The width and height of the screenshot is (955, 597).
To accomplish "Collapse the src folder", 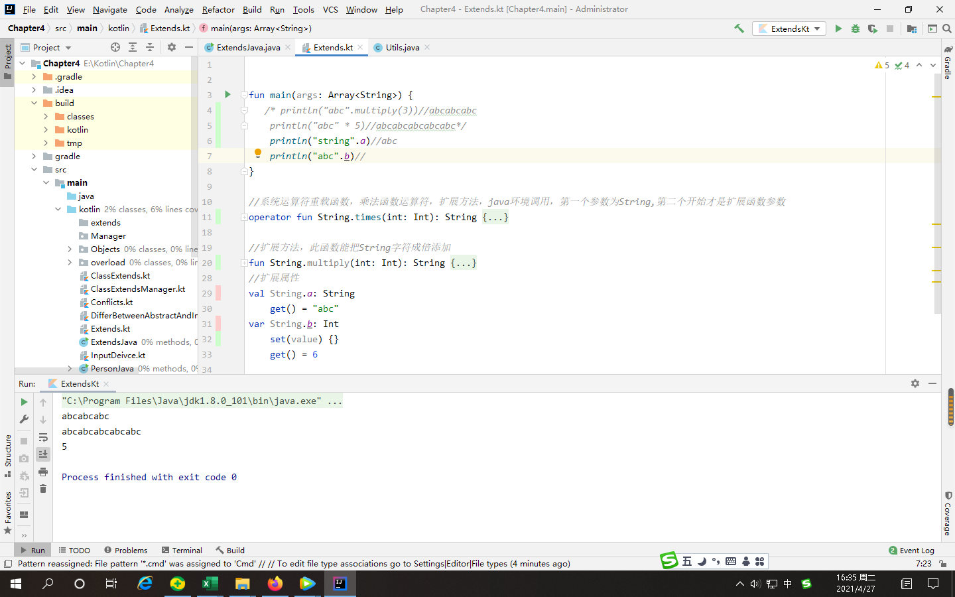I will pyautogui.click(x=34, y=169).
